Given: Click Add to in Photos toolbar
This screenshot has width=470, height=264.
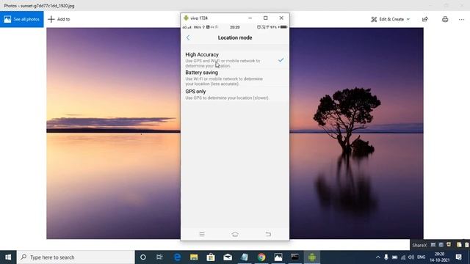Looking at the screenshot, I should point(59,19).
